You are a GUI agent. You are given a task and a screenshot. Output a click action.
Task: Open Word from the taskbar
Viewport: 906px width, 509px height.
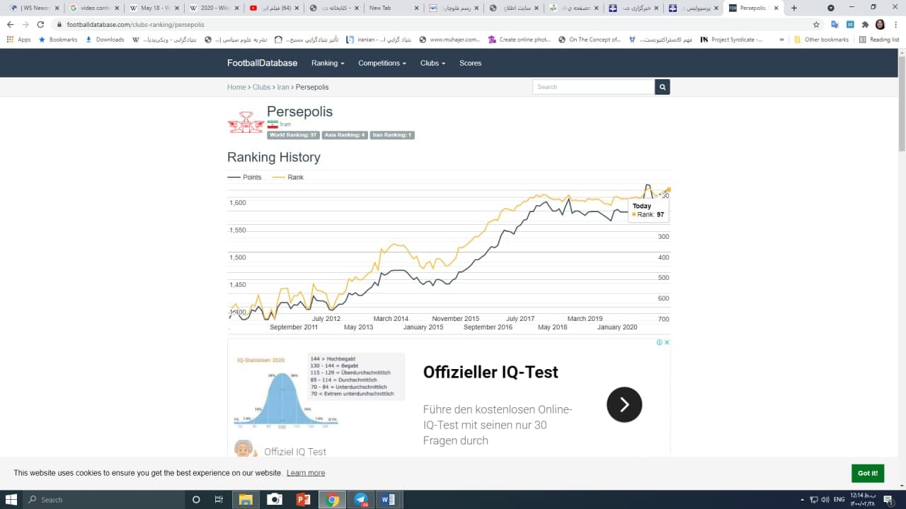click(x=388, y=500)
